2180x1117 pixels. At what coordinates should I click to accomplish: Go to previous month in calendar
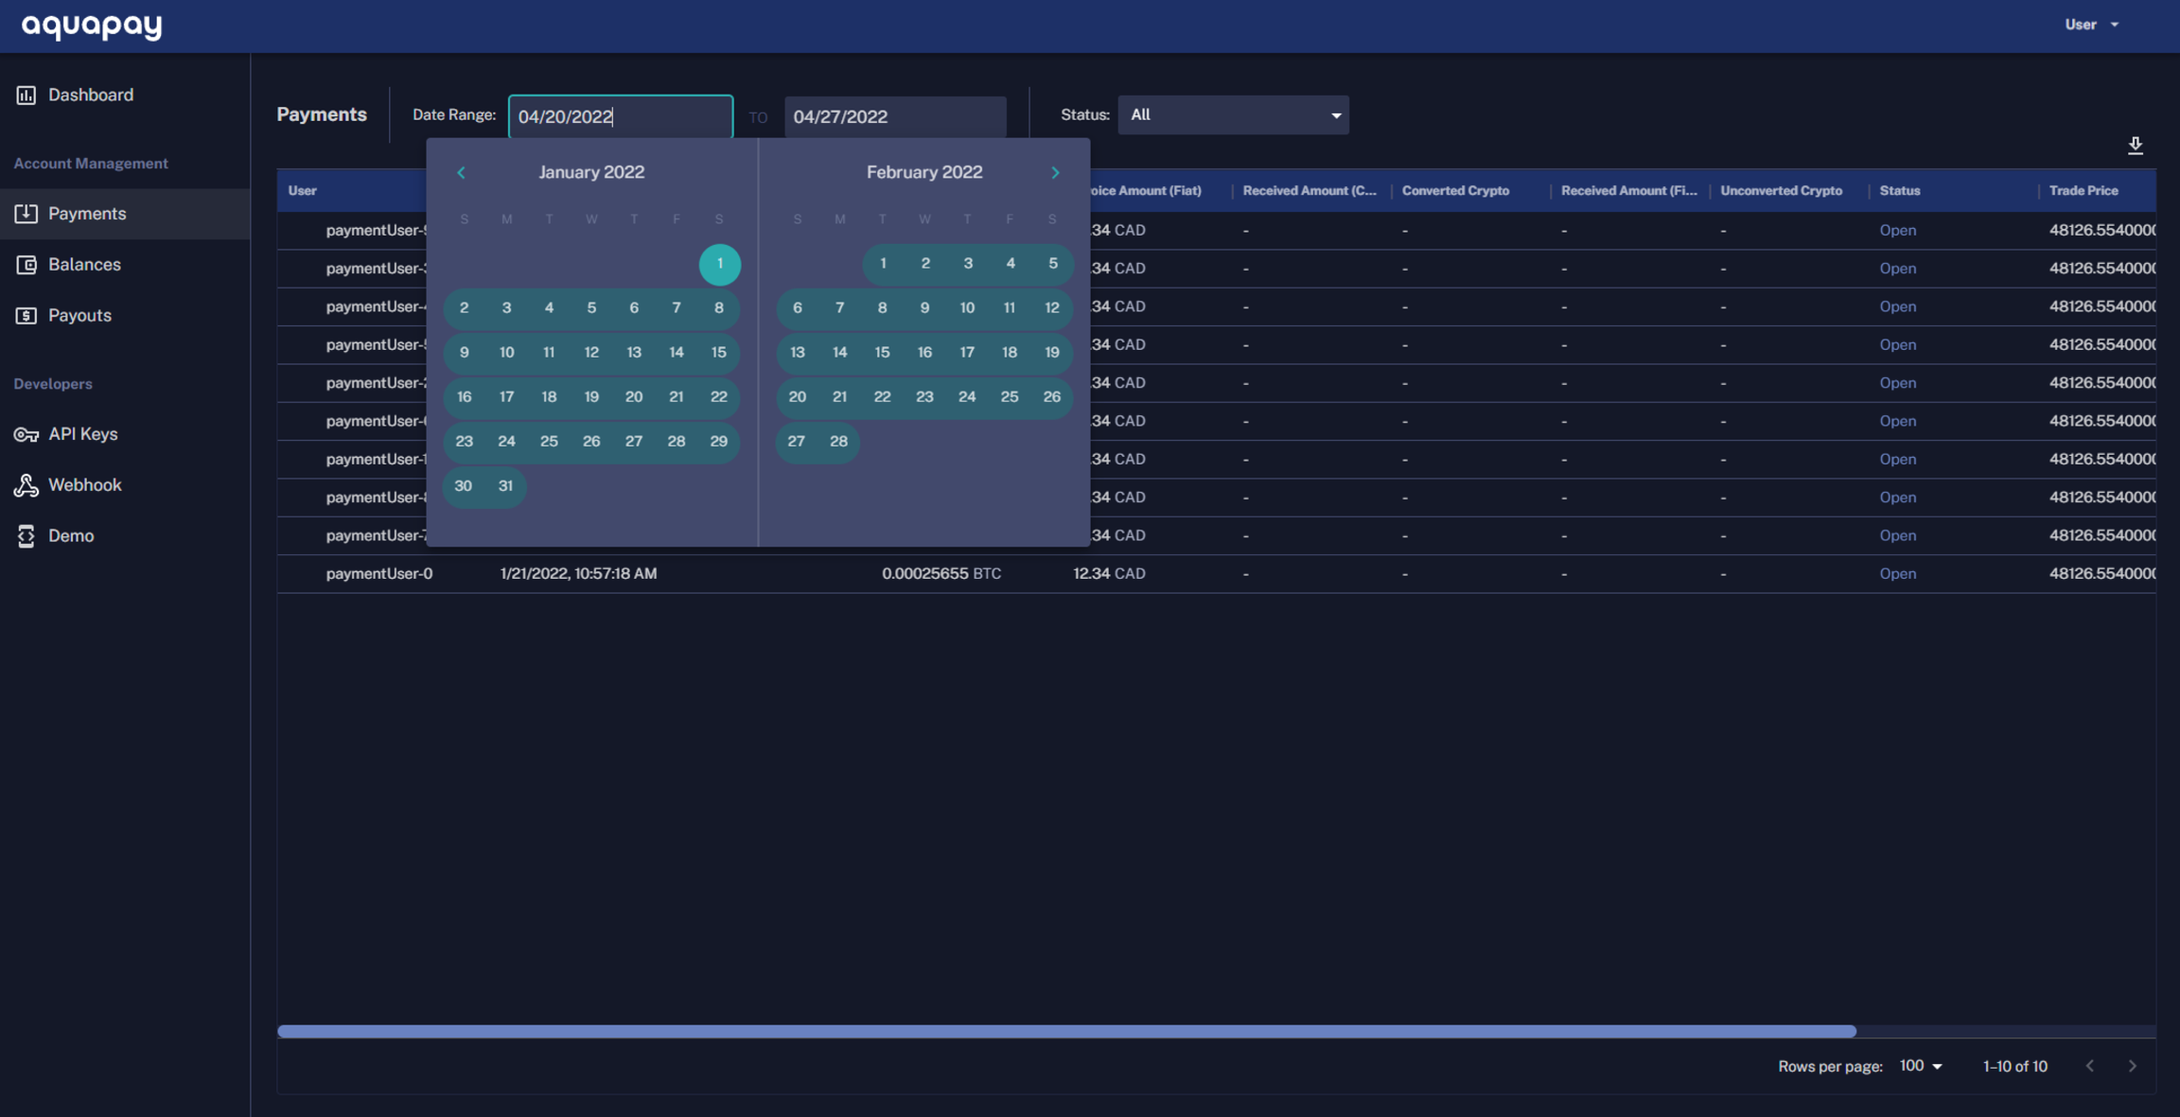461,173
